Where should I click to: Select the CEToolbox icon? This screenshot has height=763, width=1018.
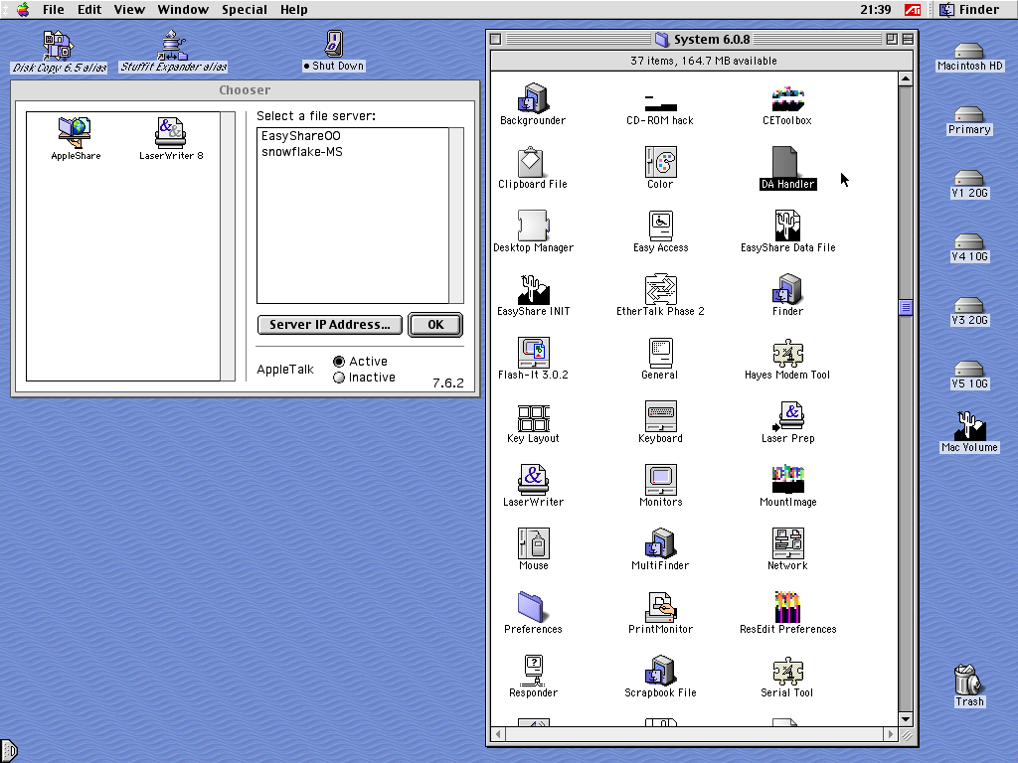787,98
